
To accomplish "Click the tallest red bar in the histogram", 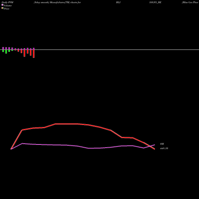I will point(34,54).
